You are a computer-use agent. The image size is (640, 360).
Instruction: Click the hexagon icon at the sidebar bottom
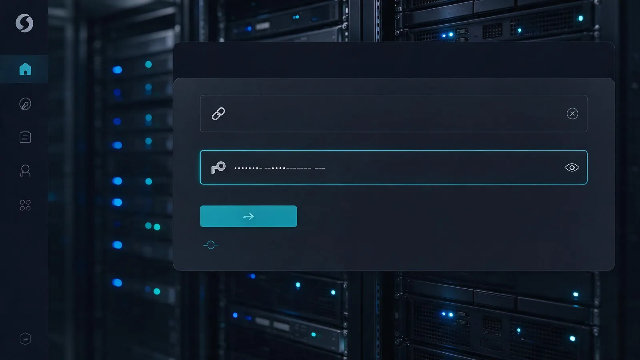click(x=25, y=339)
